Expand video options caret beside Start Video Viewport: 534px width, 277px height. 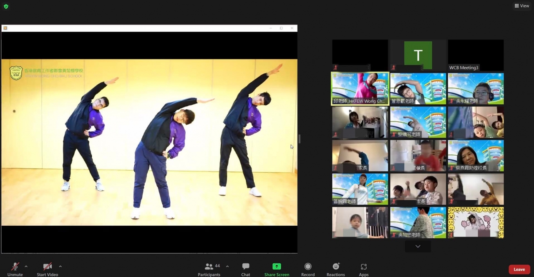point(60,267)
